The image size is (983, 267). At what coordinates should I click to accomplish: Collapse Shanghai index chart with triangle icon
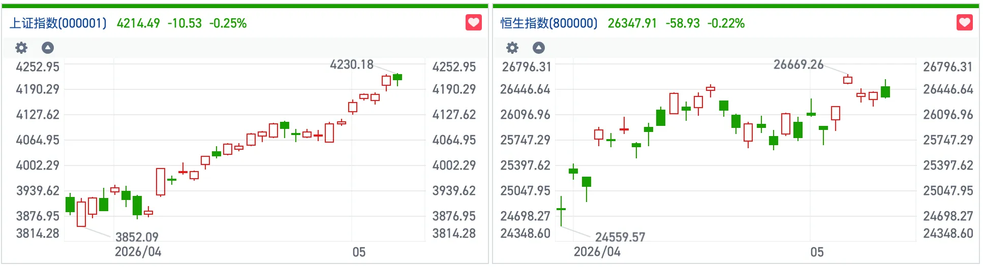pyautogui.click(x=48, y=48)
